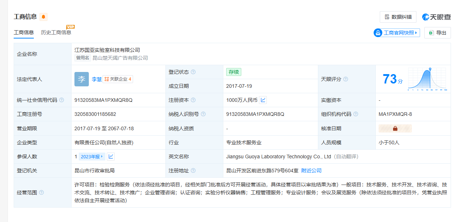
Task: Click the help icon beside 经营范围
Action: pos(41,192)
